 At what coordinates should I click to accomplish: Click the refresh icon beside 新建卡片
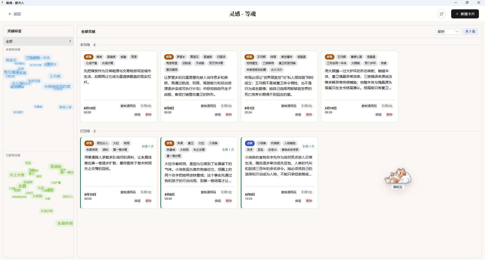click(x=442, y=14)
